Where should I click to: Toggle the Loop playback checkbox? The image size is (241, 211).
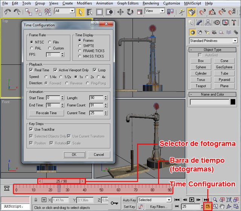(x=95, y=70)
